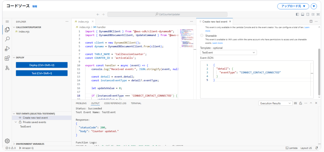Expand the Environment Variables section
324x152 pixels.
[x=30, y=144]
